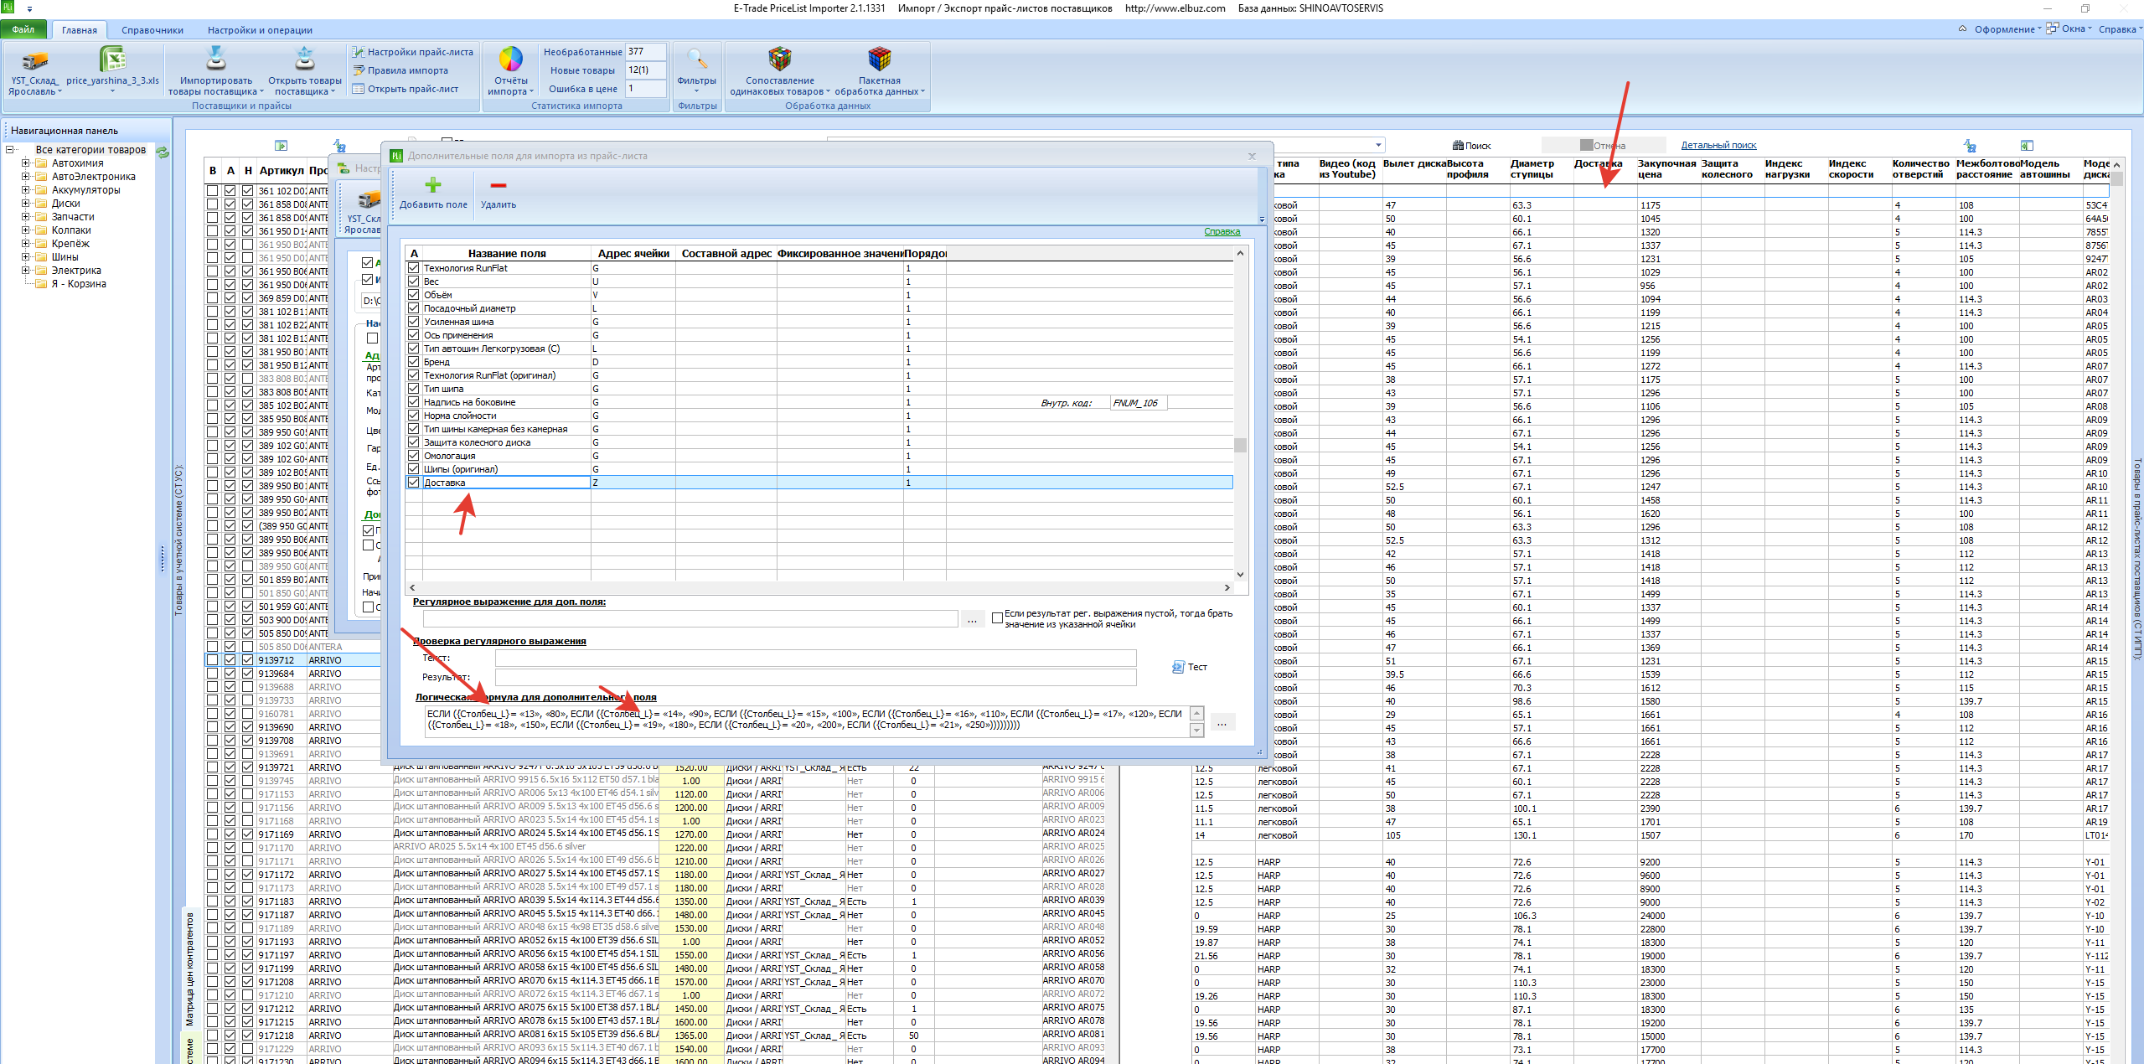The width and height of the screenshot is (2144, 1064).
Task: Expand the Диски category node
Action: 25,204
